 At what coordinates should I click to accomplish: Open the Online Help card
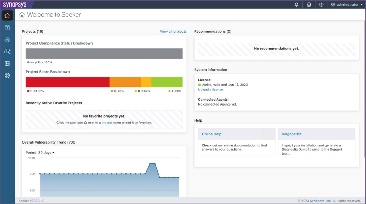click(x=237, y=141)
